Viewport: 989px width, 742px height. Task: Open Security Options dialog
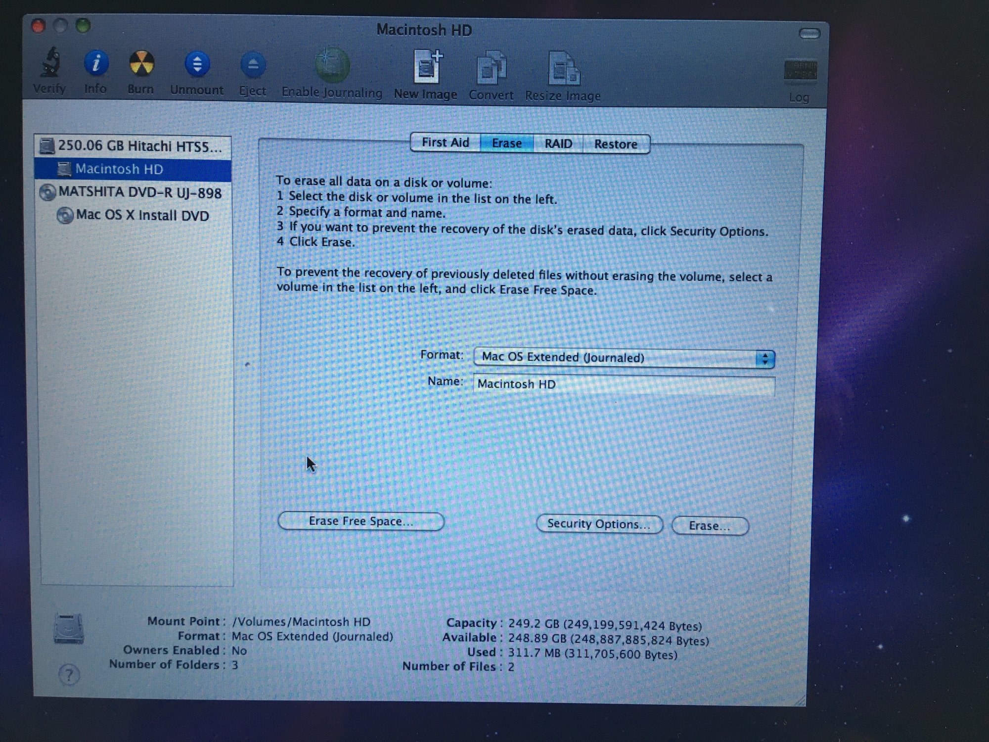[599, 524]
